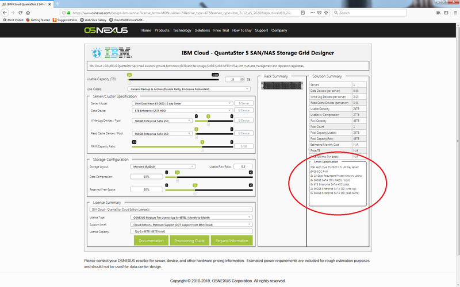Open the Solutions menu item

click(202, 30)
